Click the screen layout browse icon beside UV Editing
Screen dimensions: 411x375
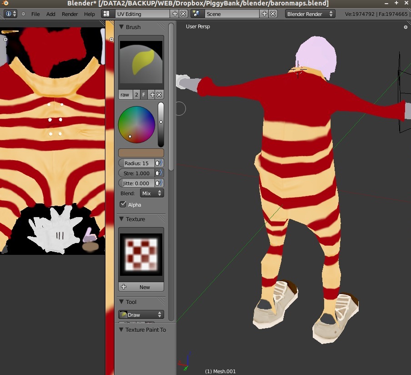point(108,14)
